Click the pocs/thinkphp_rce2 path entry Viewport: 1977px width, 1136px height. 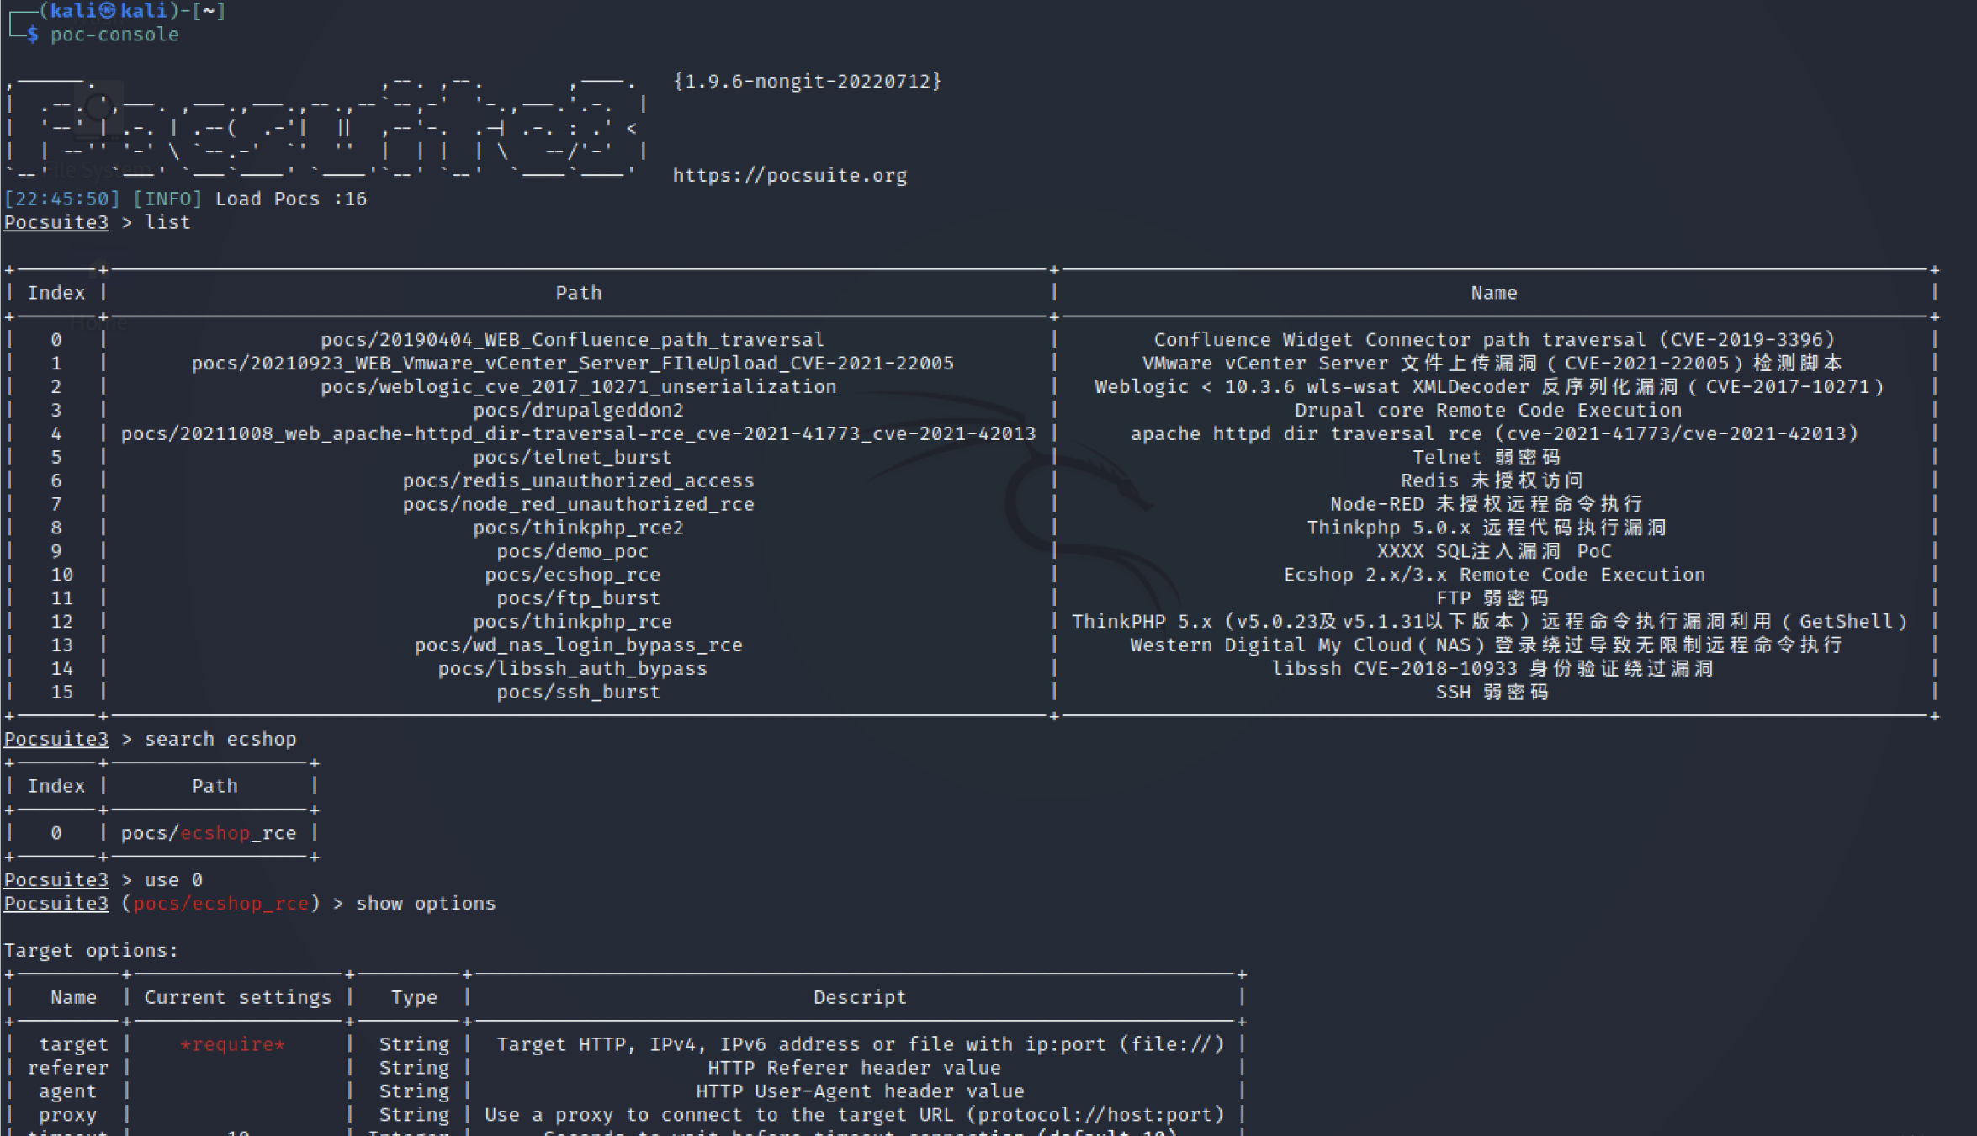click(x=578, y=528)
